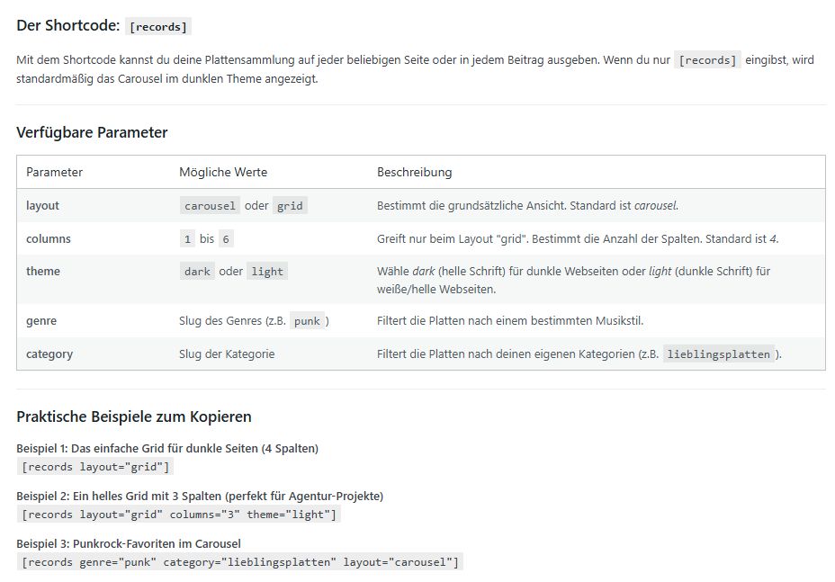Screen dimensions: 835x582
Task: Click the Beispiel 2 shortcode with columns="3"
Action: (x=179, y=515)
